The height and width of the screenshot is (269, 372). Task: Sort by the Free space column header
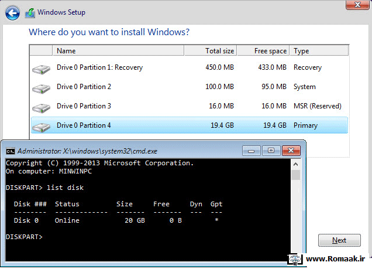point(263,50)
